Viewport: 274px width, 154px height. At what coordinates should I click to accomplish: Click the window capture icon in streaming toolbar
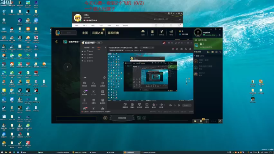pyautogui.click(x=139, y=105)
